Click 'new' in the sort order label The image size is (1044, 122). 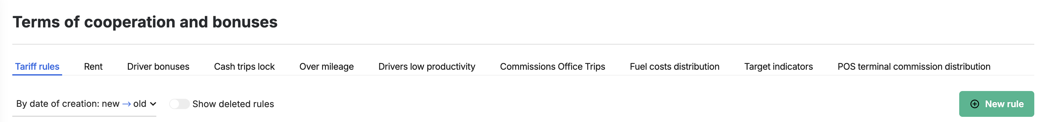tap(111, 104)
